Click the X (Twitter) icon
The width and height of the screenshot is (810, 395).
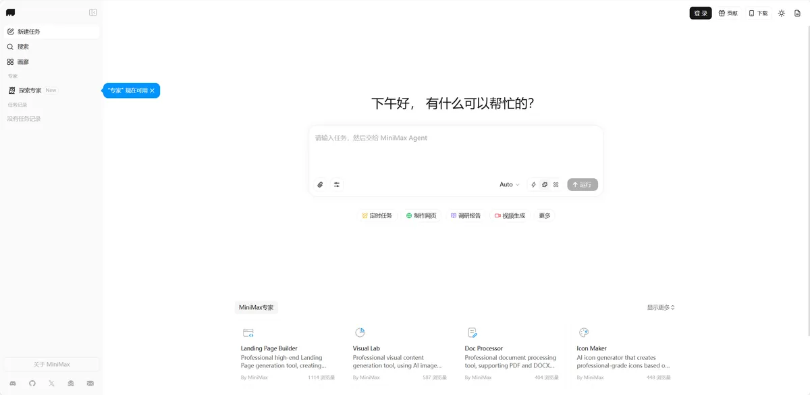point(51,384)
